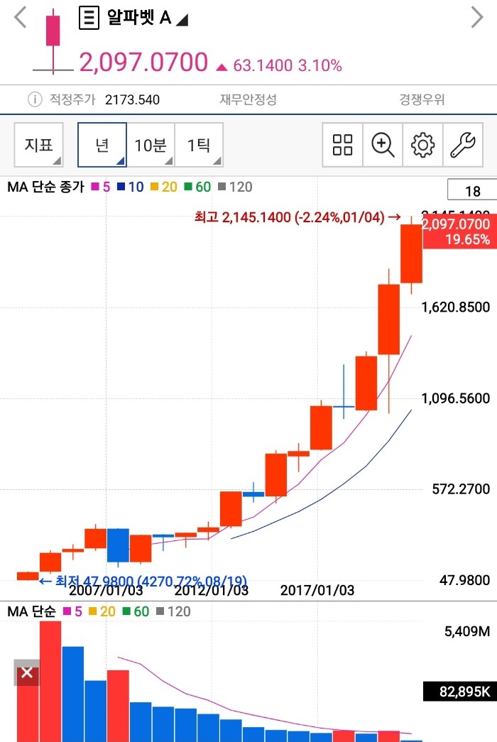This screenshot has width=497, height=742.
Task: Open the 알파벳 A stock name dropdown
Action: 147,18
